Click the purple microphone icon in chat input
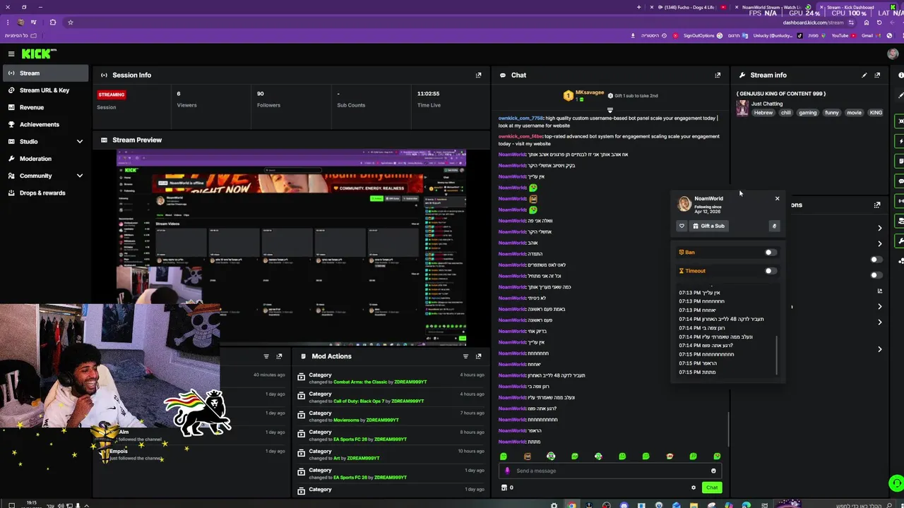The image size is (904, 508). [507, 471]
